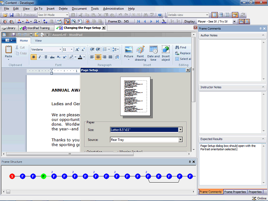Open the Insert menu
The width and height of the screenshot is (268, 201).
pos(50,8)
